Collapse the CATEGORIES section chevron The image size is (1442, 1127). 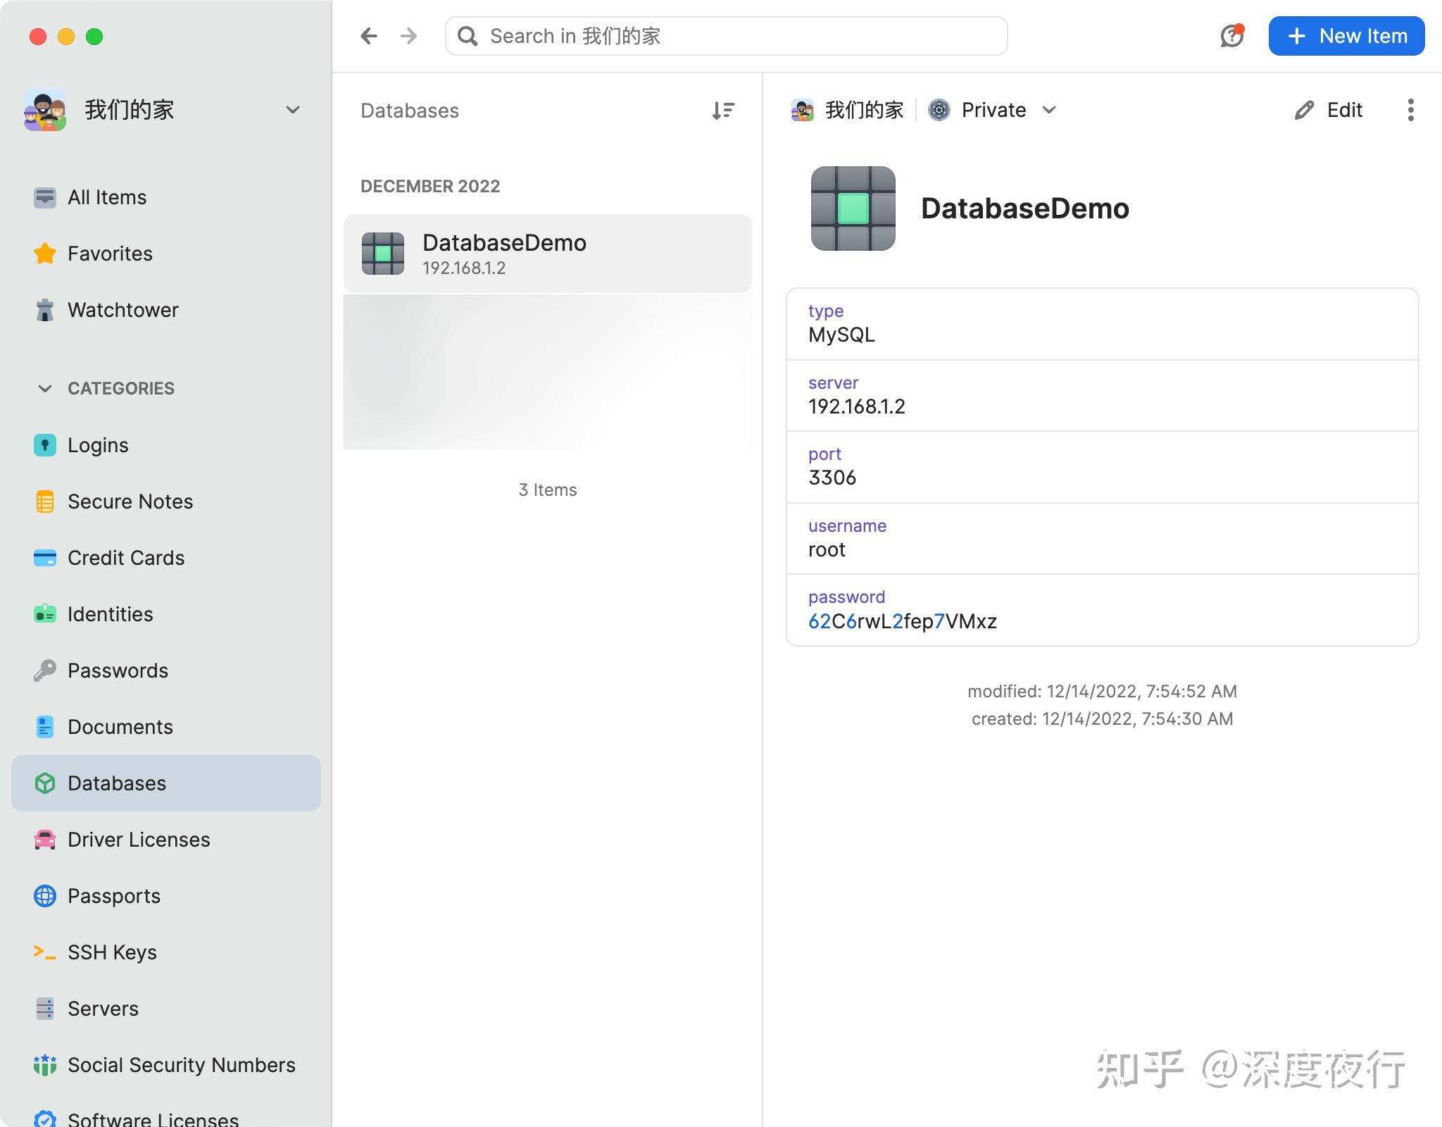click(44, 388)
